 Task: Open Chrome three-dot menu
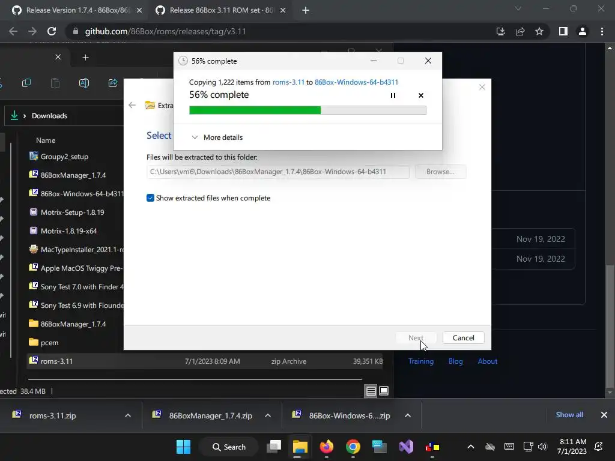[602, 31]
